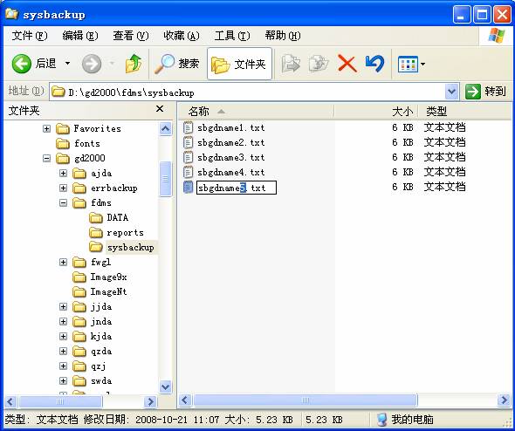The width and height of the screenshot is (515, 431).
Task: Click the Move To folder icon
Action: coord(291,64)
